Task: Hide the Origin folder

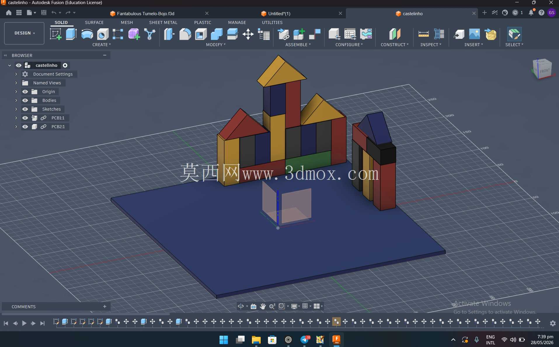Action: (25, 92)
